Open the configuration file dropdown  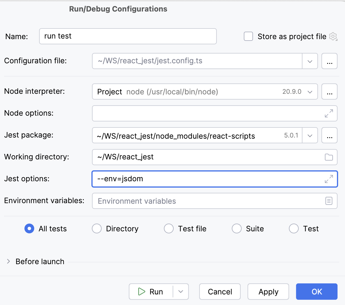(x=310, y=61)
